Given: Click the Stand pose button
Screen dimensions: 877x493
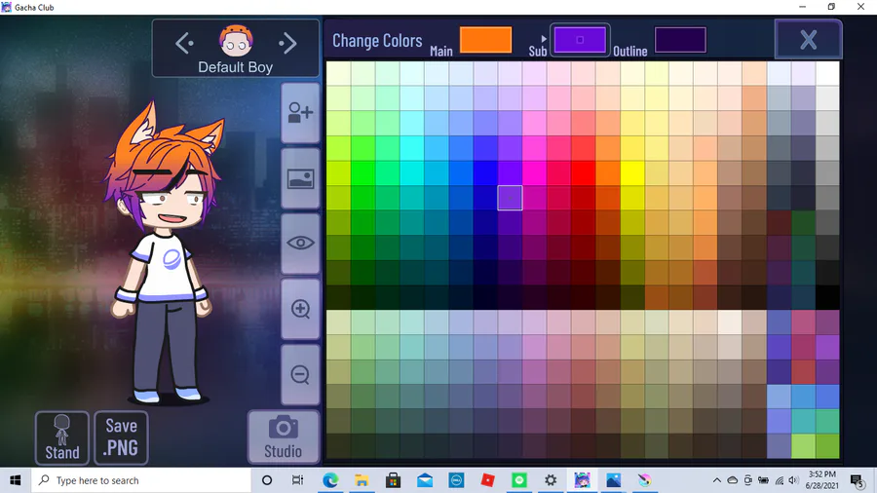Looking at the screenshot, I should click(62, 438).
